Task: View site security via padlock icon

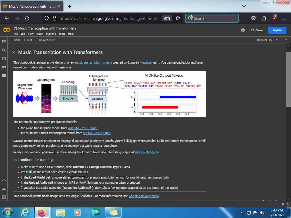Action: pyautogui.click(x=54, y=18)
